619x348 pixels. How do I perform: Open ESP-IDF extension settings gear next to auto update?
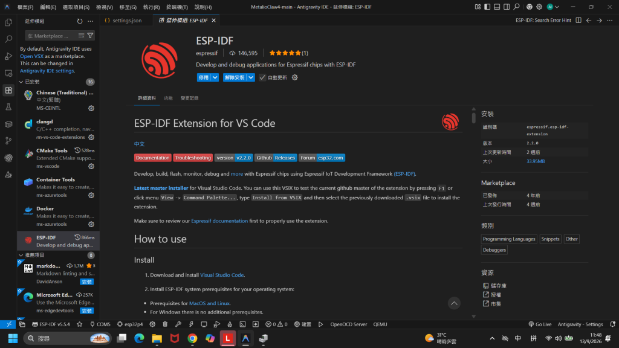coord(294,77)
